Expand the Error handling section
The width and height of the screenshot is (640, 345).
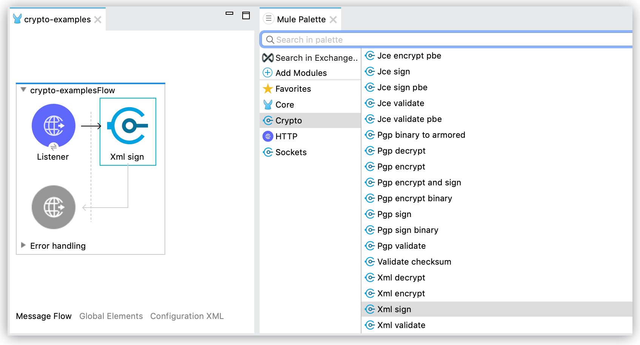(23, 245)
